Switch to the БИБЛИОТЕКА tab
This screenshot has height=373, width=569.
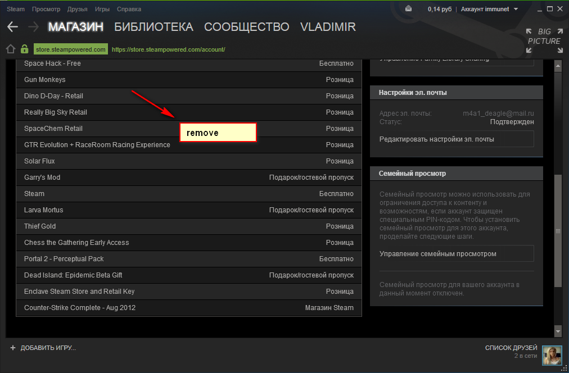pyautogui.click(x=153, y=27)
